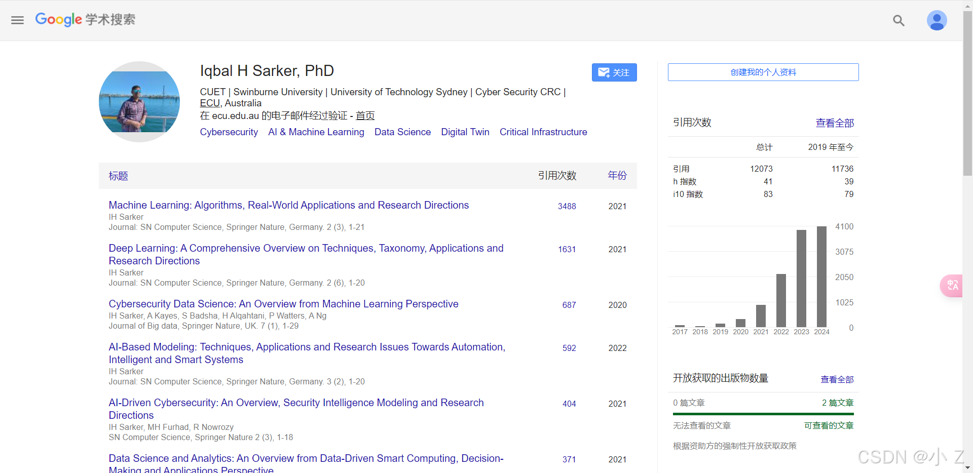Click 创建我的个人资料 button
The width and height of the screenshot is (973, 473).
[x=763, y=72]
